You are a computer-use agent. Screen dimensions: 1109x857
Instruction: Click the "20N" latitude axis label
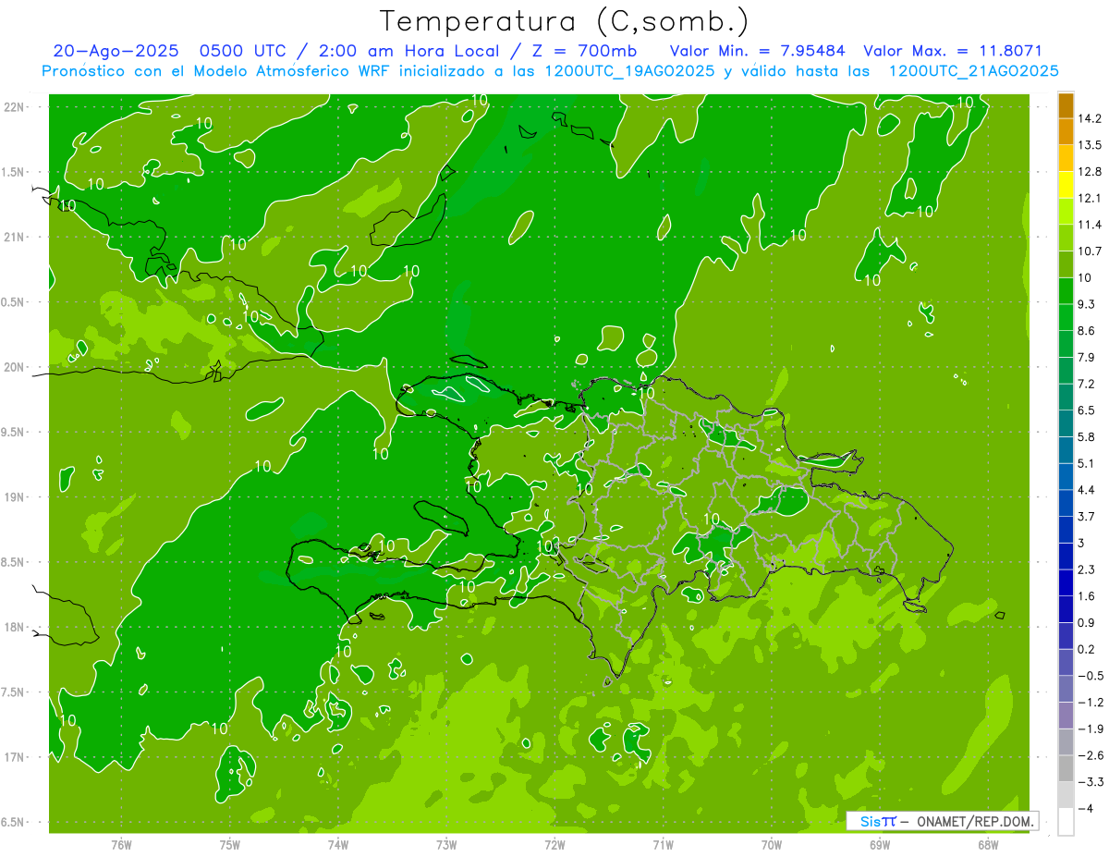tap(15, 367)
